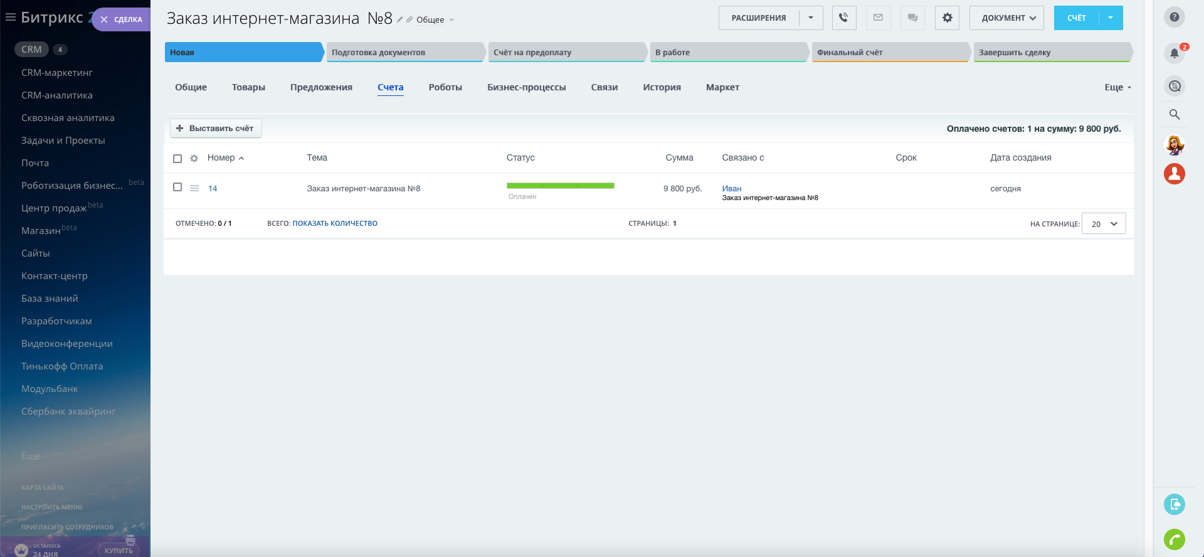Click the email envelope icon in header
The height and width of the screenshot is (557, 1204).
tap(878, 18)
